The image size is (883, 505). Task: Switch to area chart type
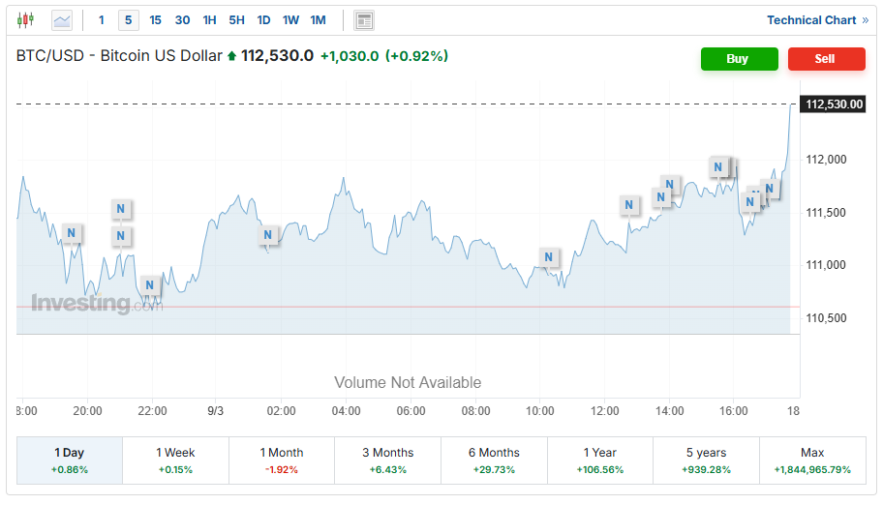[x=62, y=21]
